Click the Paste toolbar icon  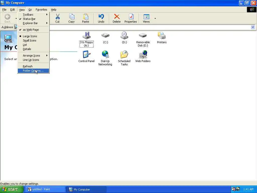(x=86, y=18)
